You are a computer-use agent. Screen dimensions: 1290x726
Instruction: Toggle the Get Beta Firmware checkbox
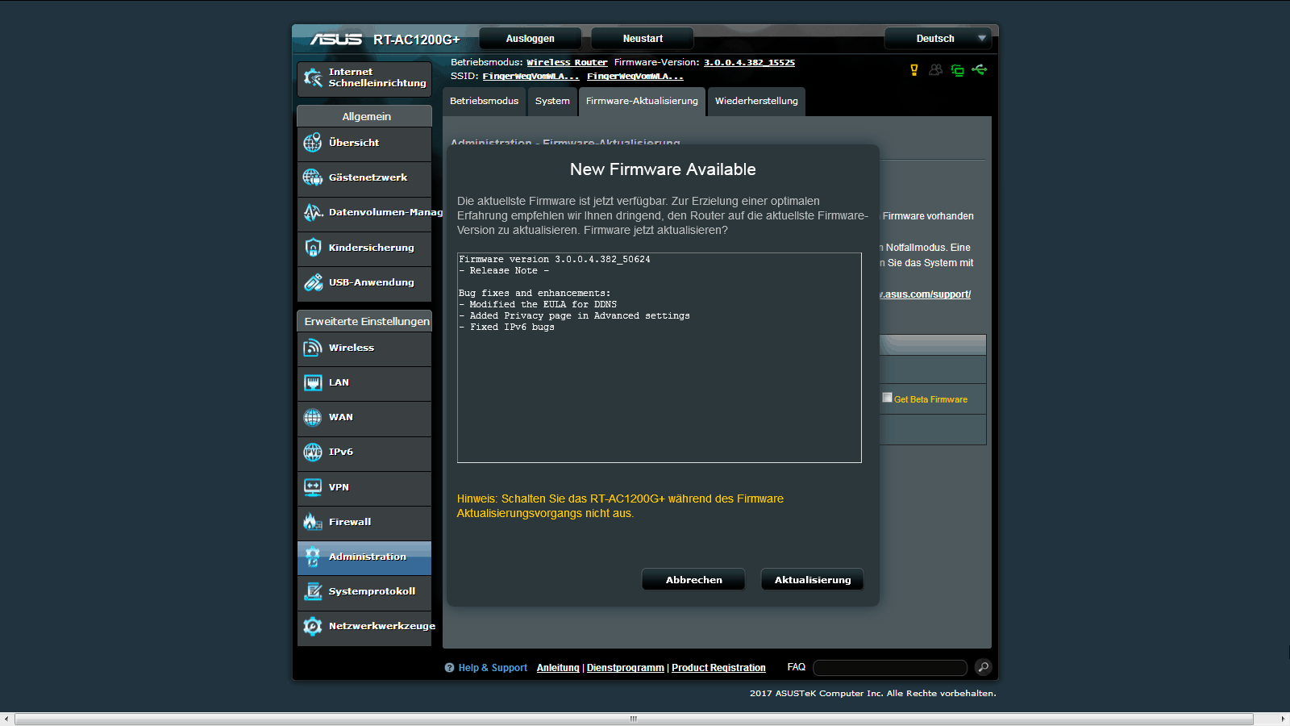pyautogui.click(x=888, y=398)
